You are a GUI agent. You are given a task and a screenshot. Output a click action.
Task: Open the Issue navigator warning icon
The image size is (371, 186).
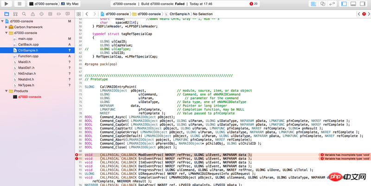[33, 14]
